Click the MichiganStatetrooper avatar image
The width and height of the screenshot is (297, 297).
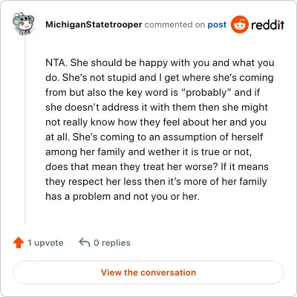coord(23,24)
